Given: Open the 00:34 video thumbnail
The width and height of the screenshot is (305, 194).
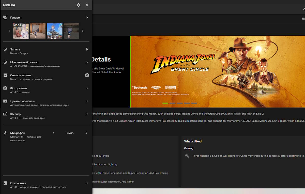Looking at the screenshot, I should tap(21, 31).
